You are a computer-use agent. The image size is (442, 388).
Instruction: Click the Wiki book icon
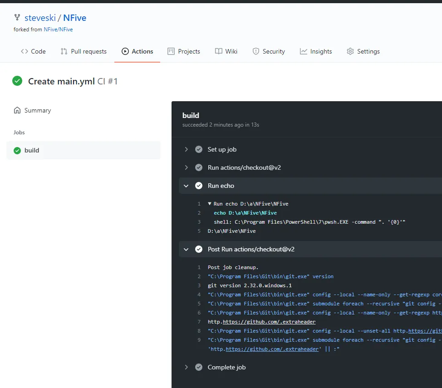click(219, 51)
